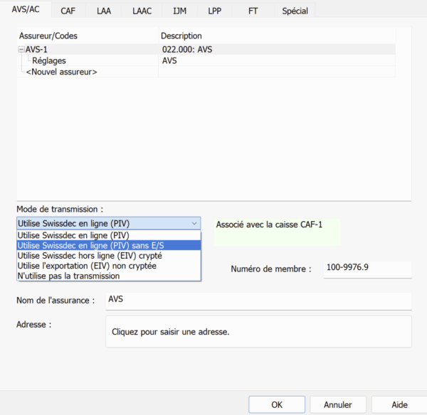Open the LAA tab

[x=104, y=11]
